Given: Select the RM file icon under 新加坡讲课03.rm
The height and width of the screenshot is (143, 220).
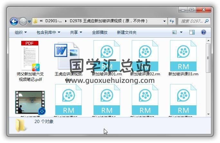Looking at the screenshot, I should (183, 100).
